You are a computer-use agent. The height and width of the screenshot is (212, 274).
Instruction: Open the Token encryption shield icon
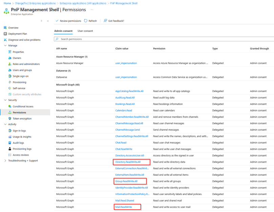[x=10, y=119]
